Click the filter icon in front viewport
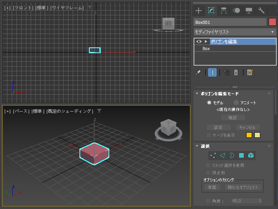Image resolution: width=278 pixels, height=209 pixels. (x=90, y=7)
